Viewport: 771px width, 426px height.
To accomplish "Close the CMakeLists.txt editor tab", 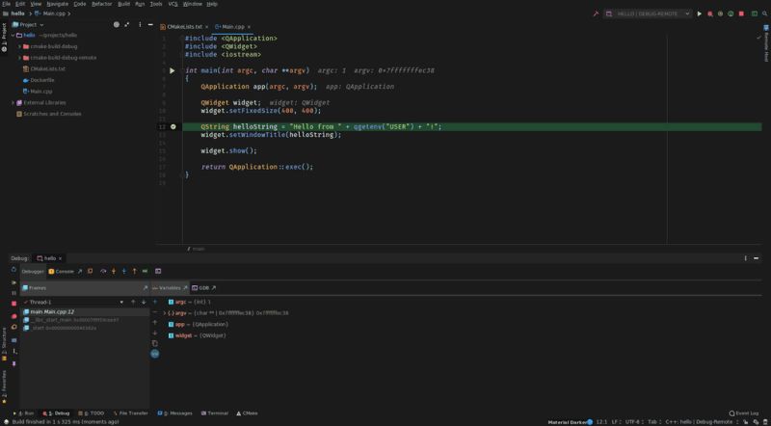I will pos(206,27).
